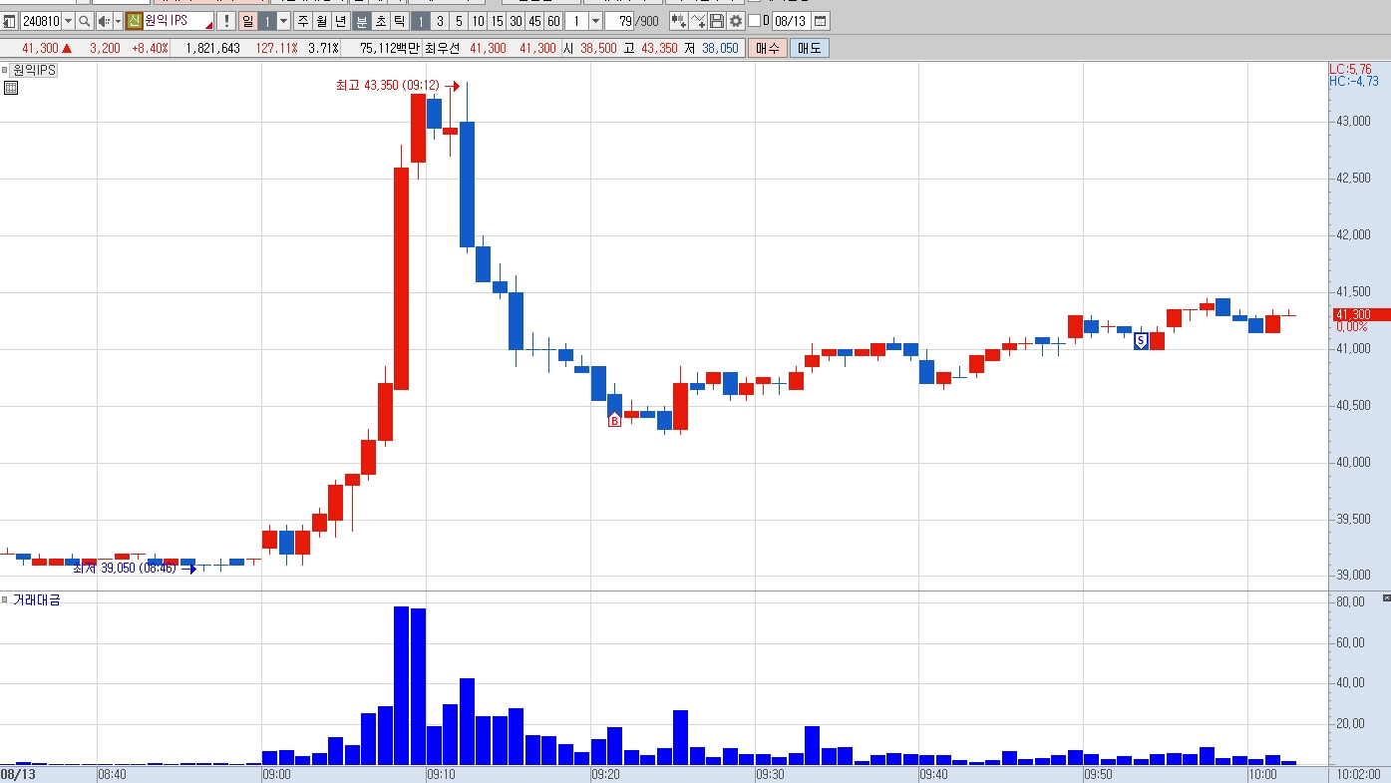Expand the stock code 240810 dropdown
This screenshot has height=783, width=1391.
coord(68,21)
